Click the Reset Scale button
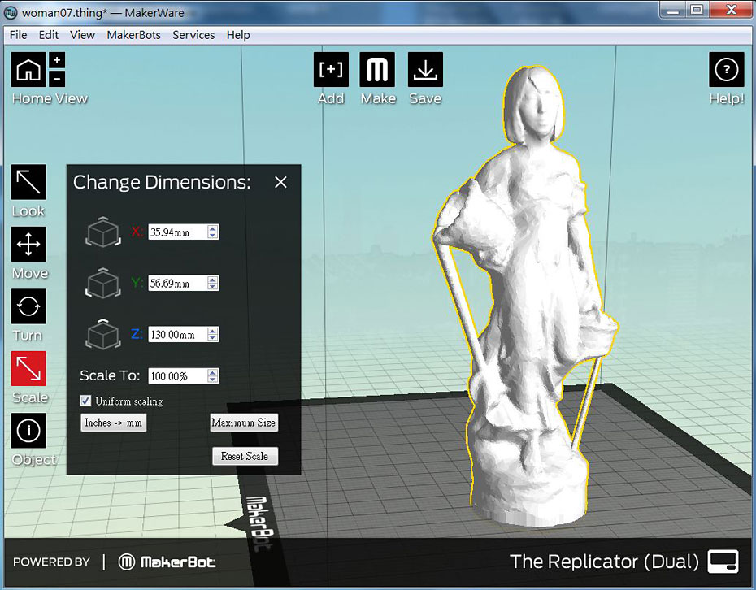Viewport: 756px width, 590px height. point(245,456)
